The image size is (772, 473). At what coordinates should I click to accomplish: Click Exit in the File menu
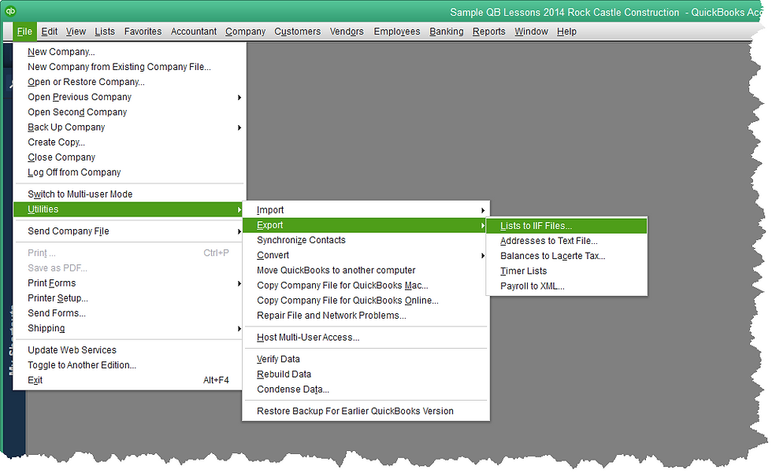coord(129,380)
